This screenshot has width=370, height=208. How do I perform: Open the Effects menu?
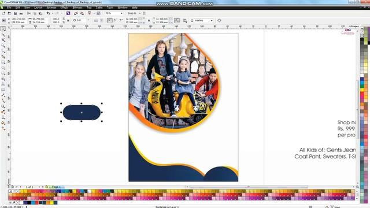(x=64, y=8)
